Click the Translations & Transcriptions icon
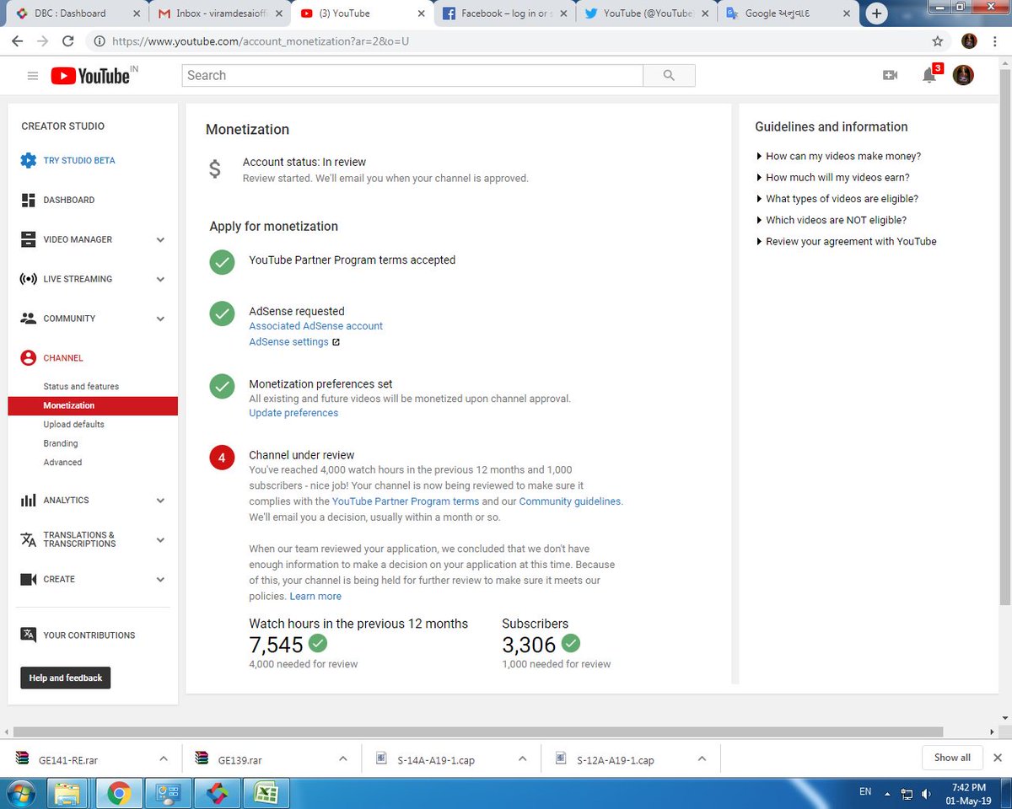1012x809 pixels. (29, 539)
